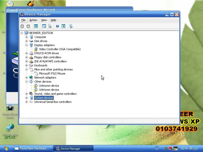Select the Keyboards label
Screen dimensions: 203x152
41,65
